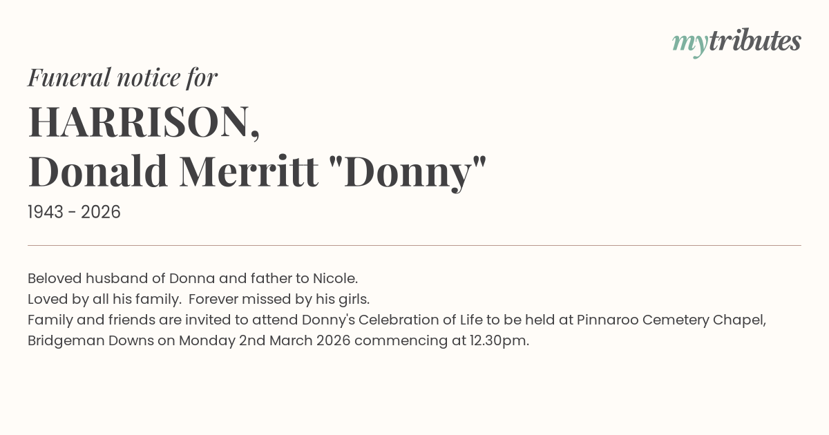Click the "Funeral notice for" heading

(122, 77)
